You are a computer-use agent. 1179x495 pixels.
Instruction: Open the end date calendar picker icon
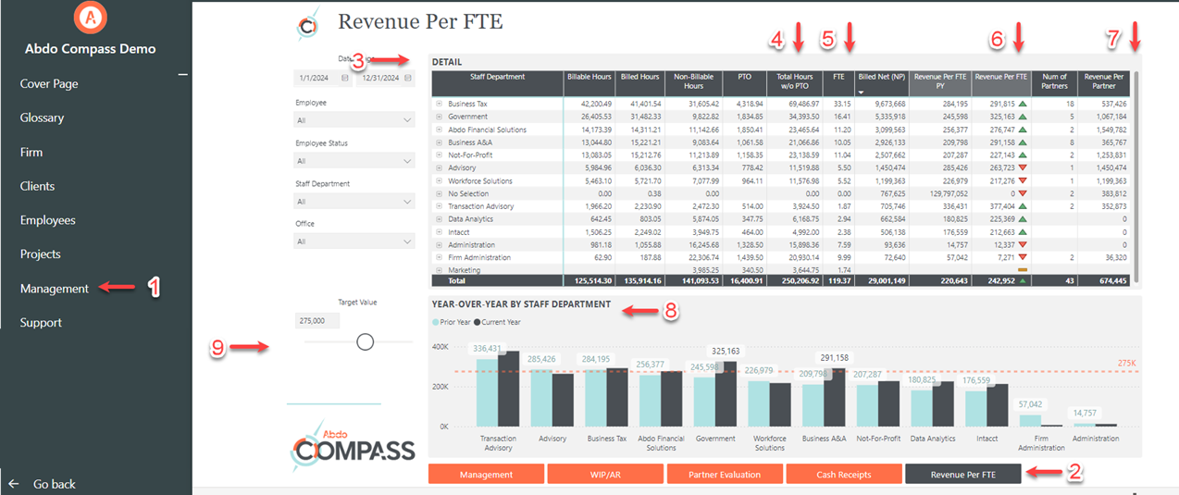click(x=408, y=79)
